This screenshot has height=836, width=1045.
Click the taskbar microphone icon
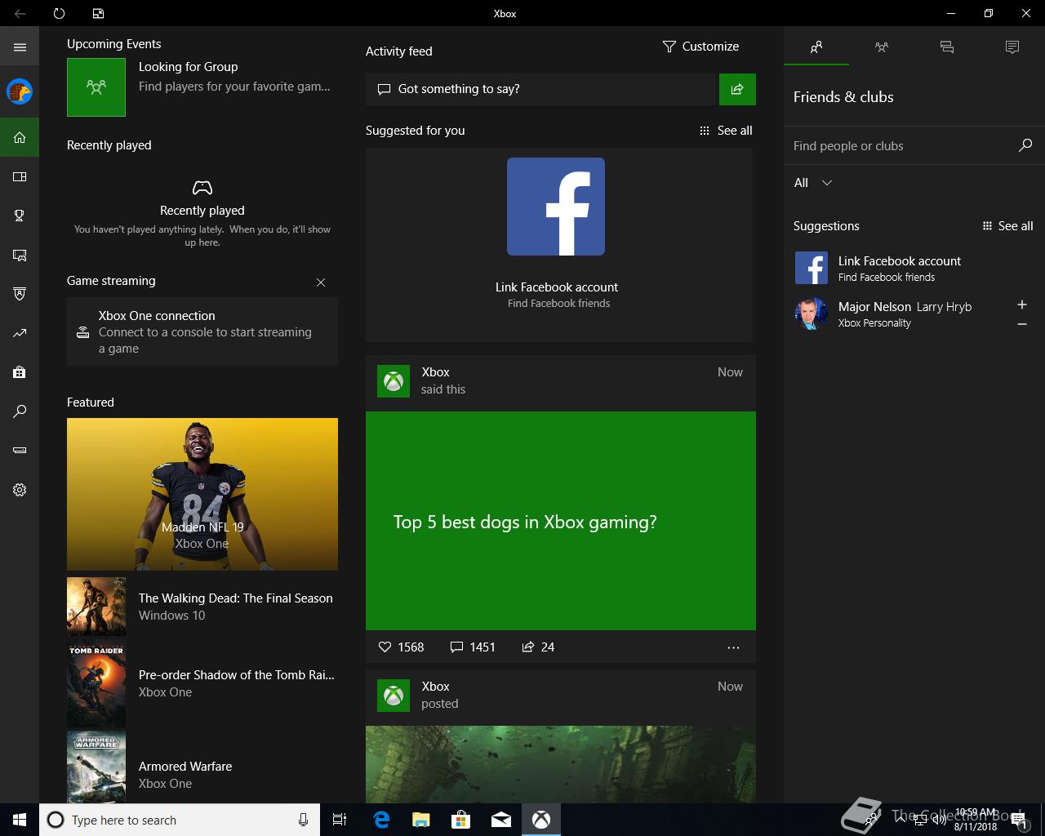[303, 820]
